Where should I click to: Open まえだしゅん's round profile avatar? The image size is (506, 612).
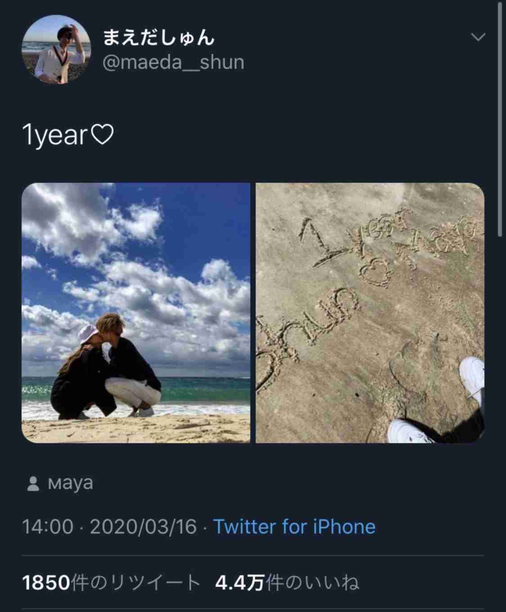tap(56, 50)
